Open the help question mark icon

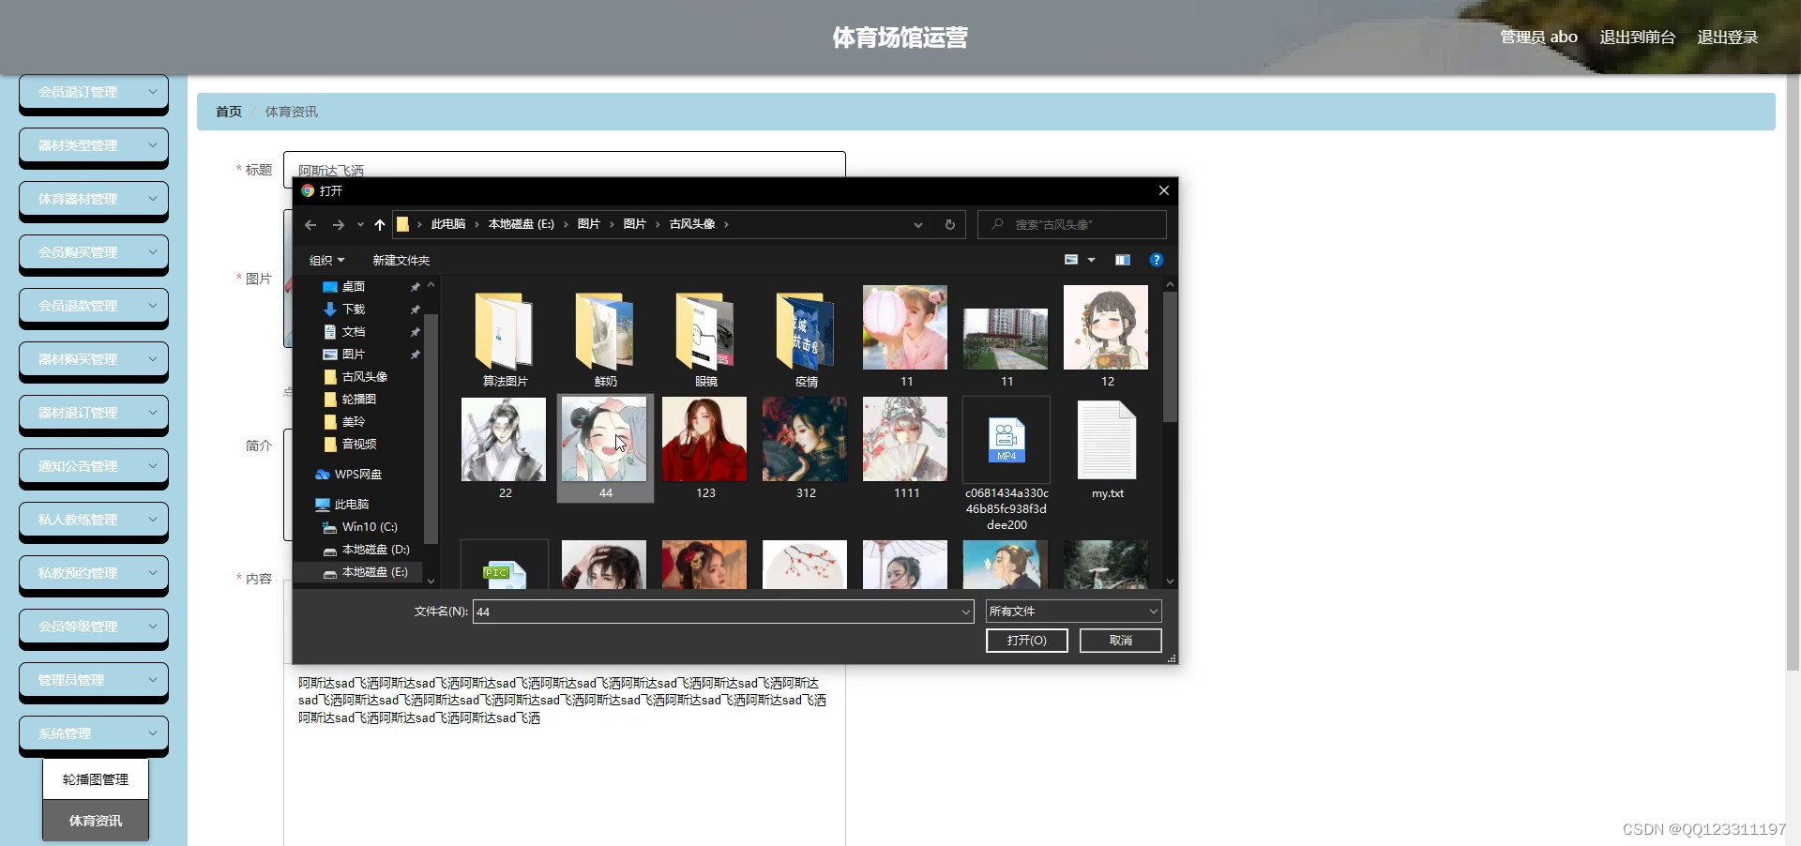click(1156, 260)
